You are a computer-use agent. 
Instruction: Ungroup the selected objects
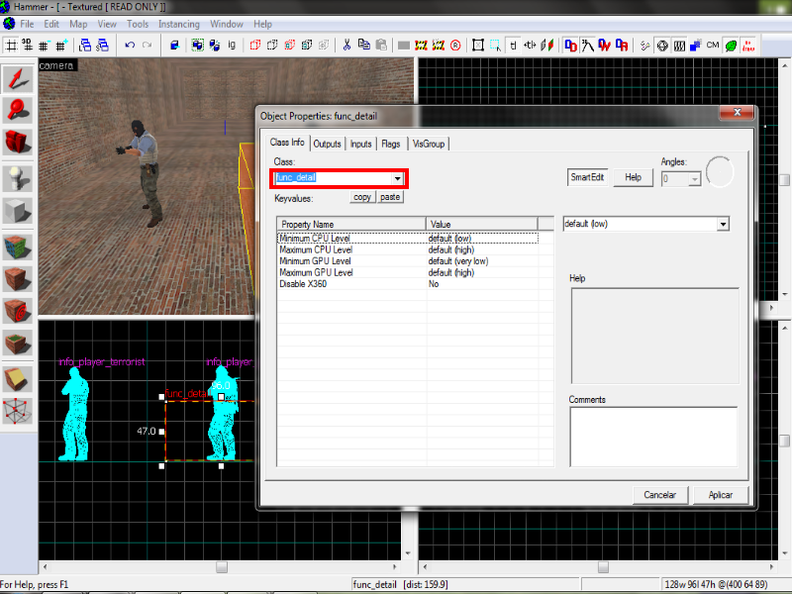[215, 46]
